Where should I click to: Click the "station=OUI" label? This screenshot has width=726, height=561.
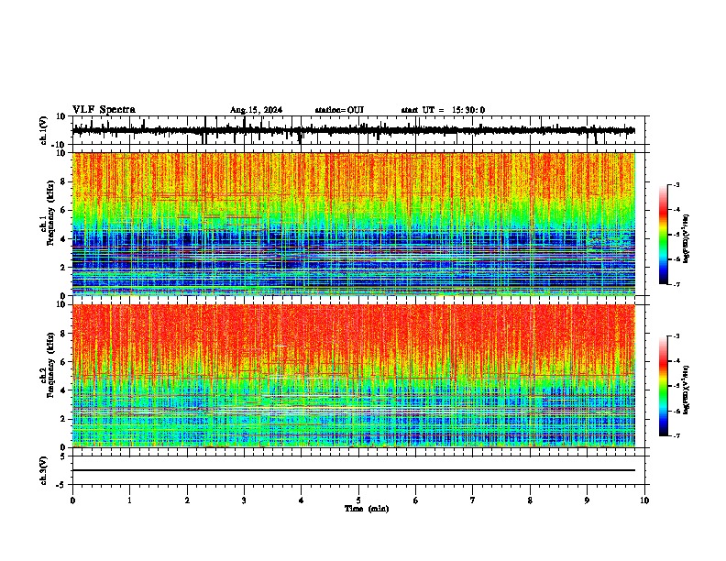pos(339,110)
